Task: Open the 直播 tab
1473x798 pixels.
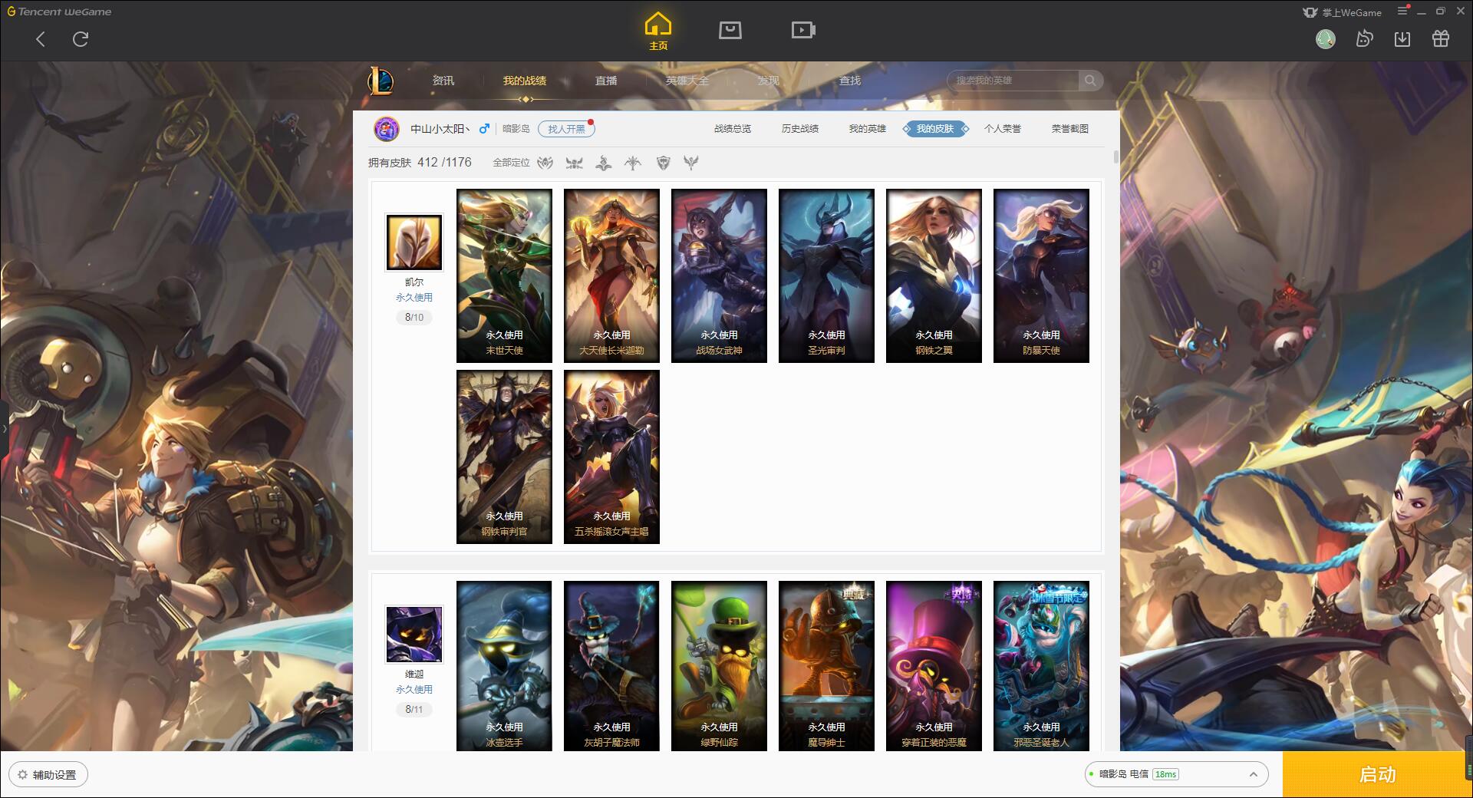Action: (606, 81)
